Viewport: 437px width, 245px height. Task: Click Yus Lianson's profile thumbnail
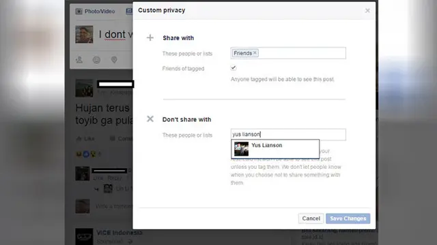[x=241, y=149]
